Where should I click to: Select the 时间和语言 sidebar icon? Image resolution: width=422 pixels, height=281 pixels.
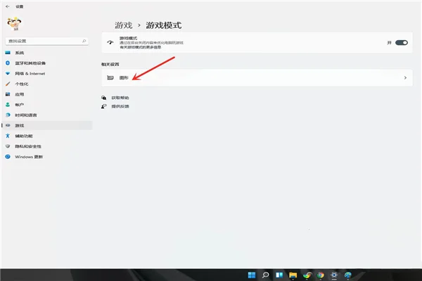(x=8, y=115)
